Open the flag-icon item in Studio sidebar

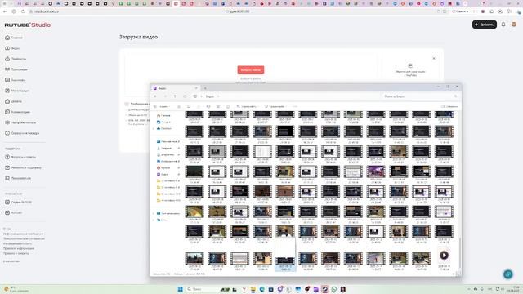(x=18, y=178)
